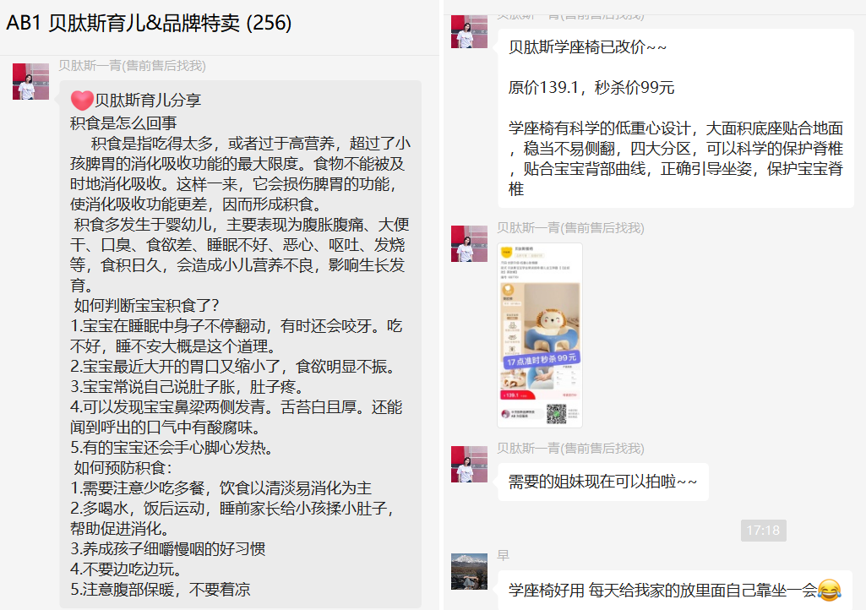Click the 17:18 timestamp label
The height and width of the screenshot is (610, 866).
[x=763, y=531]
